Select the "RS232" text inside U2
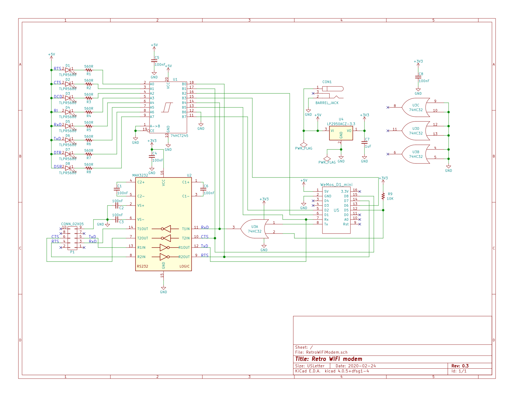 point(143,266)
